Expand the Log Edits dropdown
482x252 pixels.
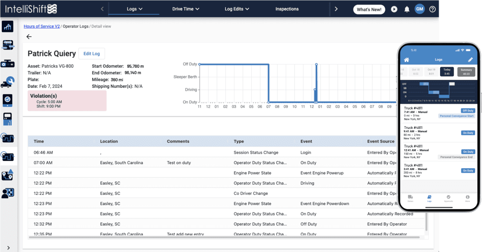(x=237, y=9)
